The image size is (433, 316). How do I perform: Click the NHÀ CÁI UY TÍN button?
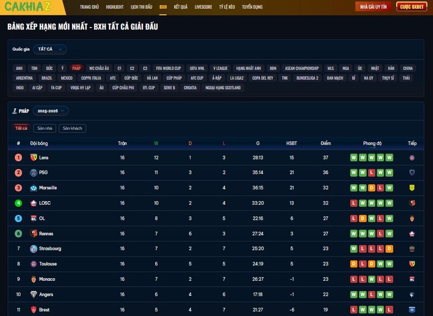(373, 7)
